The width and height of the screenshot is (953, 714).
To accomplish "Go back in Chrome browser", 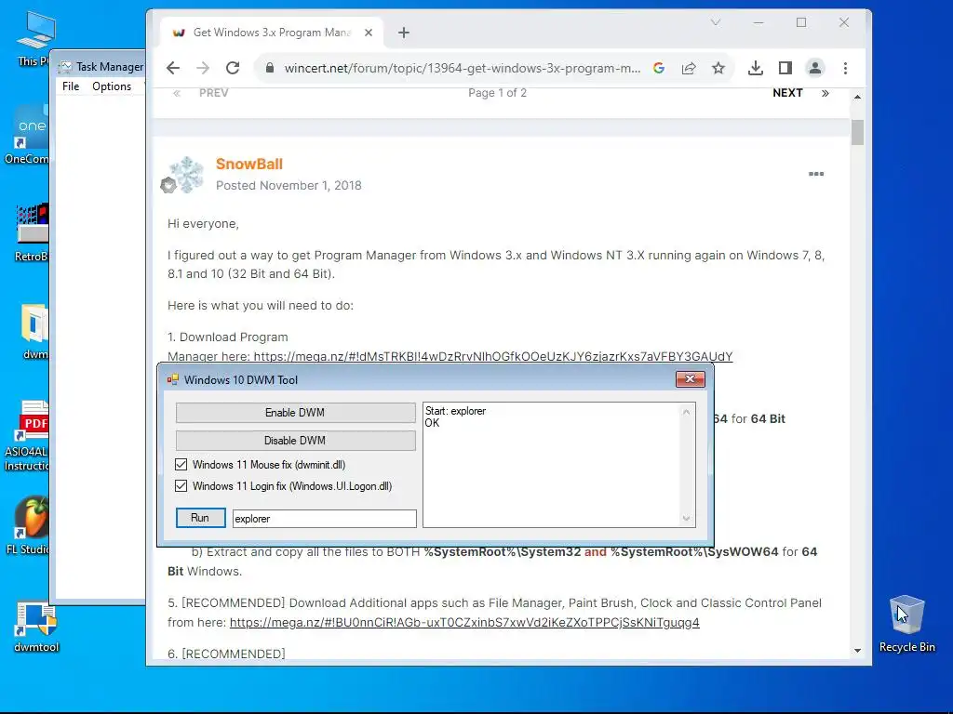I will (173, 68).
